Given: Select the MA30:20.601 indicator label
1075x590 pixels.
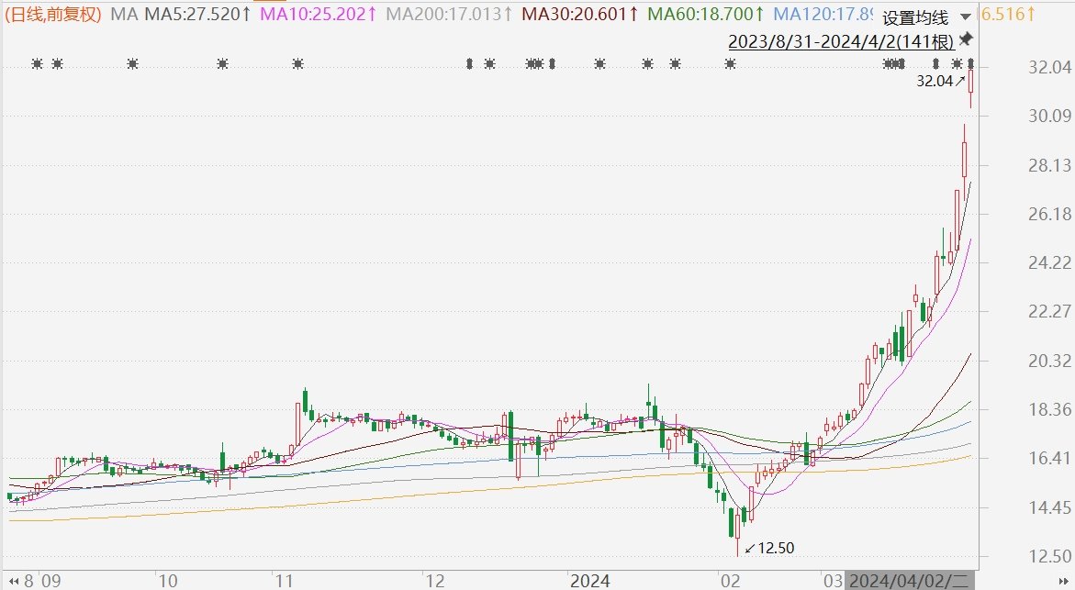Looking at the screenshot, I should [x=580, y=14].
